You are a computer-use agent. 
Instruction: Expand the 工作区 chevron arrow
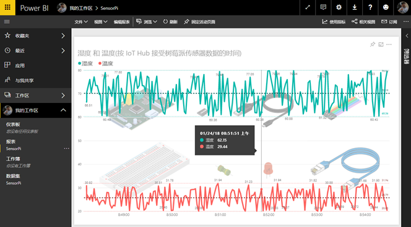[x=63, y=96]
